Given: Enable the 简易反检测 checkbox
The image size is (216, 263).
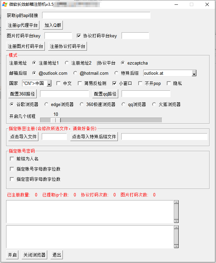Looking at the screenshot, I should tap(80, 83).
